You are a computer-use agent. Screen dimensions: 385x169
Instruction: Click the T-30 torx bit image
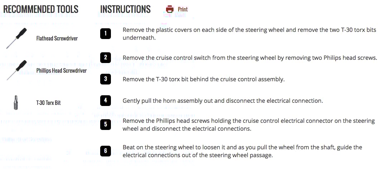tap(16, 102)
